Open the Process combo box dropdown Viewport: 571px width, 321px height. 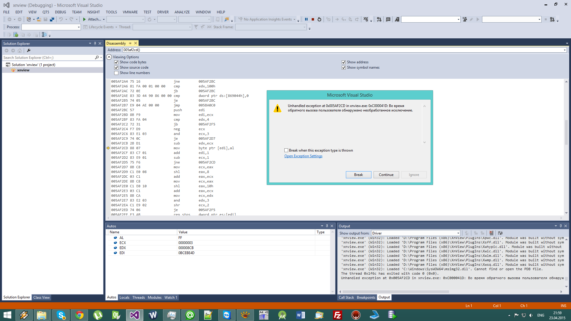point(79,27)
